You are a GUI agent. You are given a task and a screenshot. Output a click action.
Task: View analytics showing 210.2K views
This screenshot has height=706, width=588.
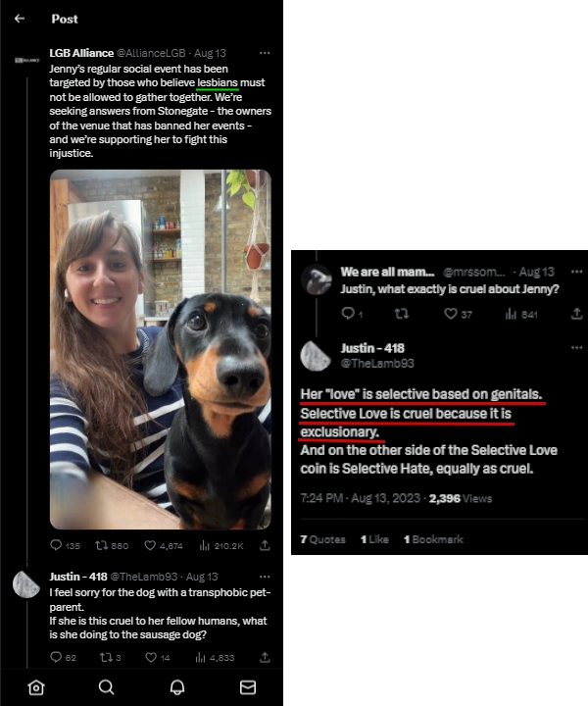(x=221, y=546)
